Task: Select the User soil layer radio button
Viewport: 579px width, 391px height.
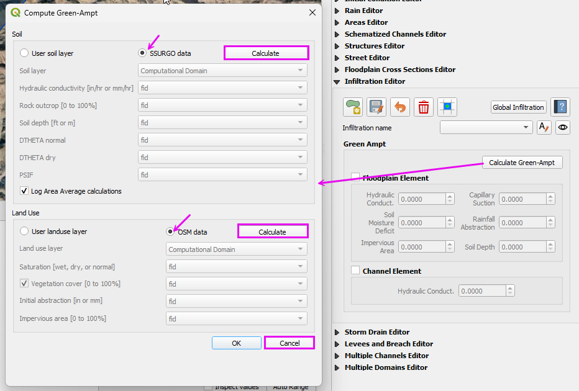Action: point(24,53)
